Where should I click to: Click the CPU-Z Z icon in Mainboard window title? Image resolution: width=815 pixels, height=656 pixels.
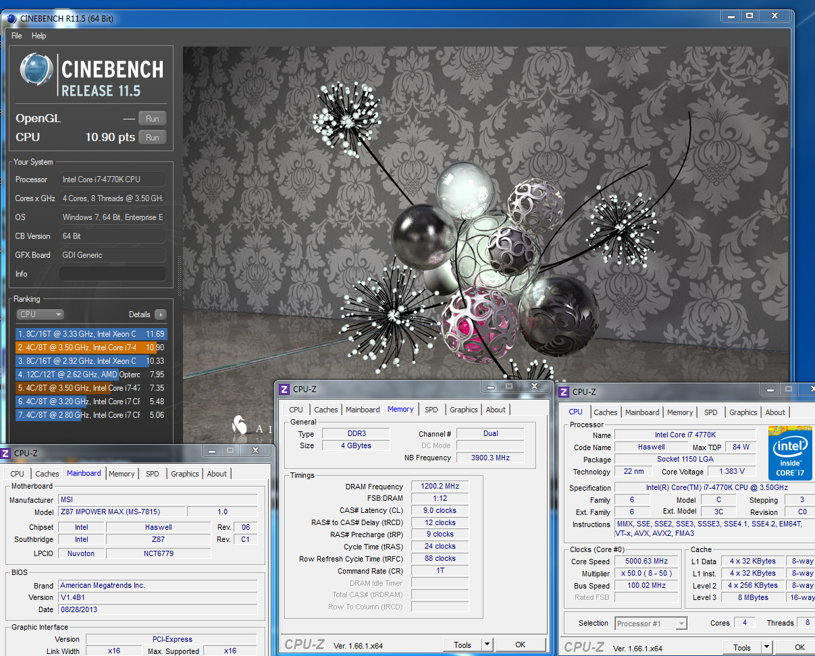click(6, 454)
